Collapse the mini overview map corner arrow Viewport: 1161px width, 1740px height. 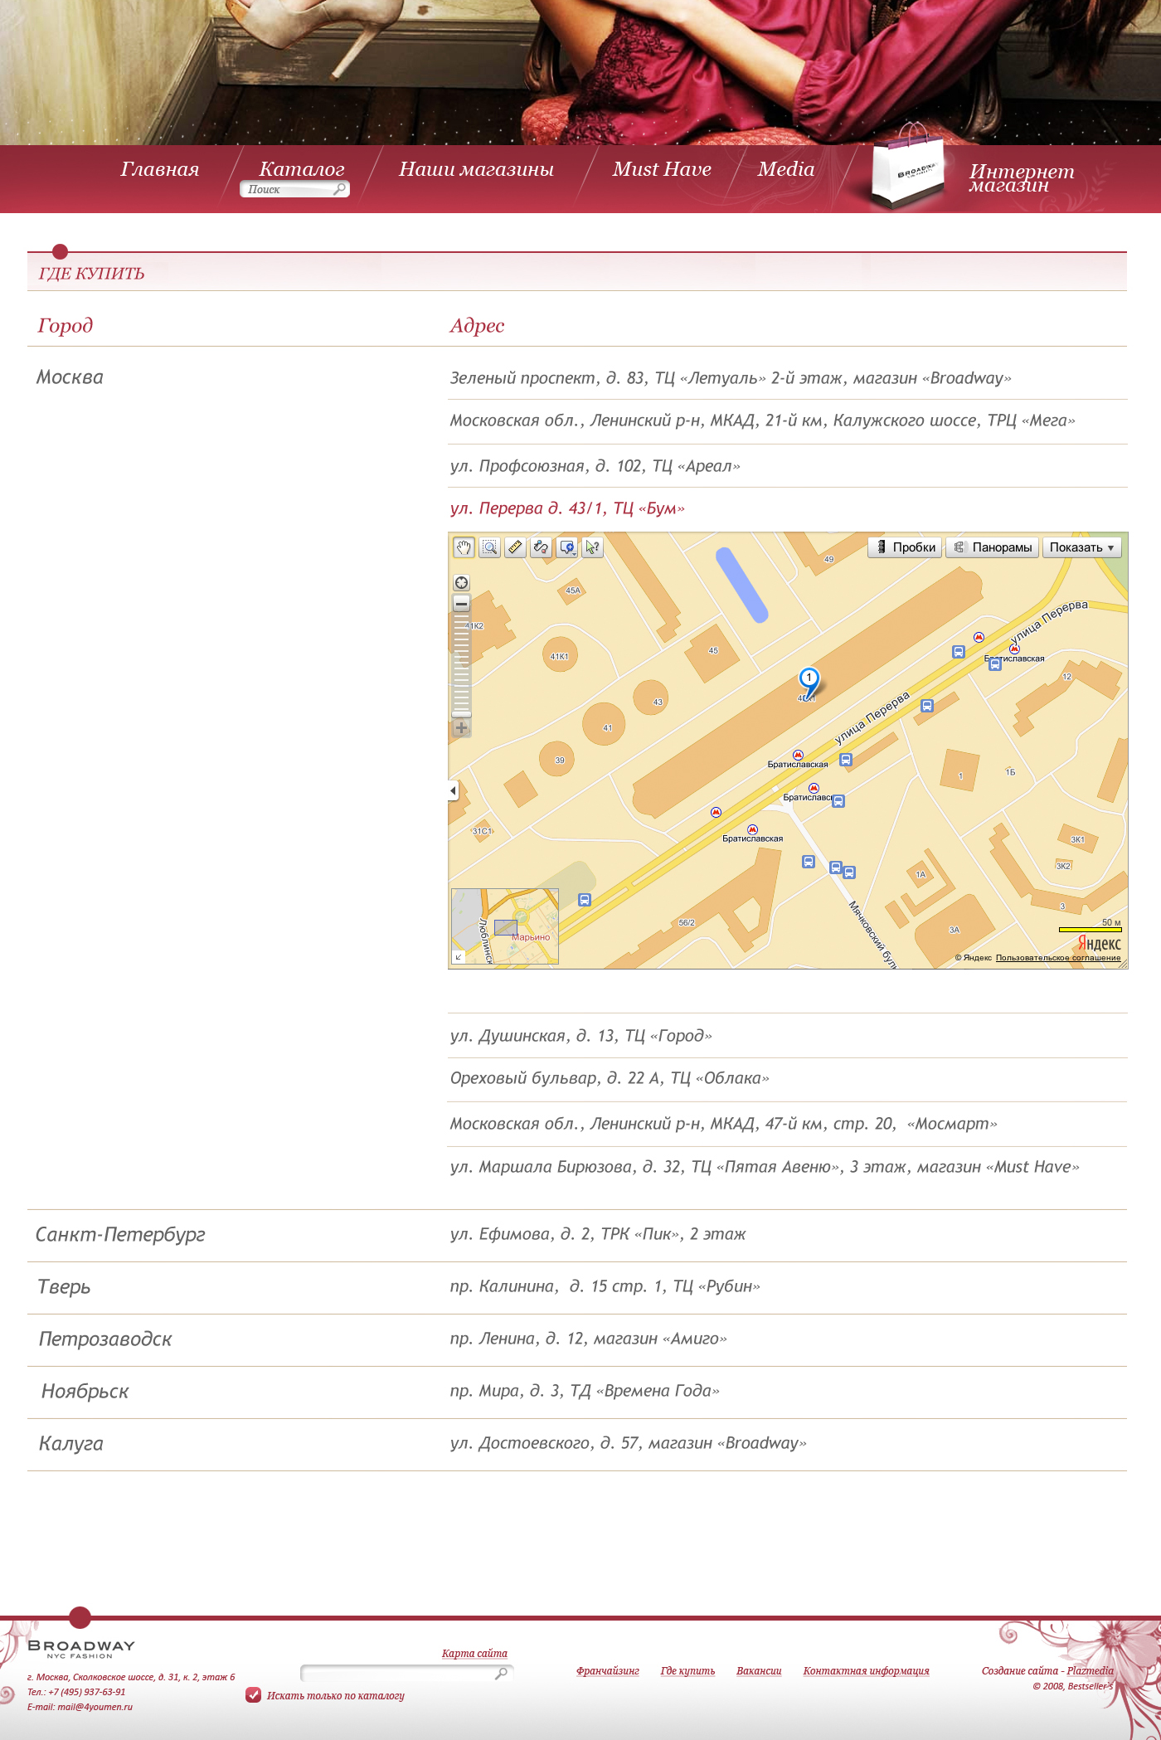[x=459, y=956]
